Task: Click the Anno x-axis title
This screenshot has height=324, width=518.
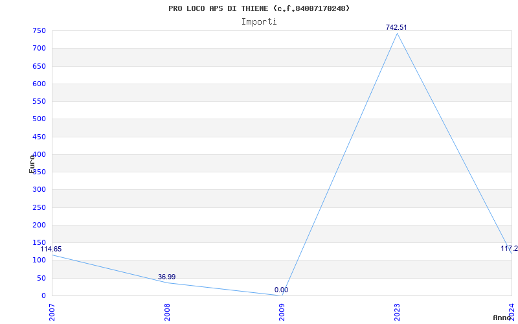Action: 502,318
